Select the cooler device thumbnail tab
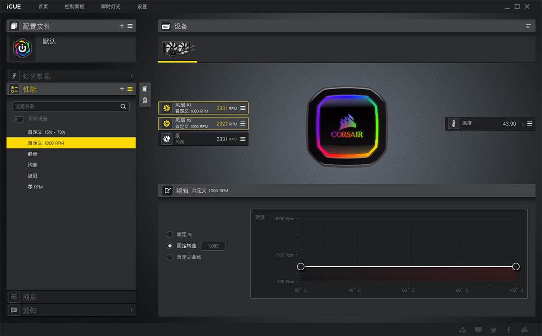 pyautogui.click(x=178, y=48)
